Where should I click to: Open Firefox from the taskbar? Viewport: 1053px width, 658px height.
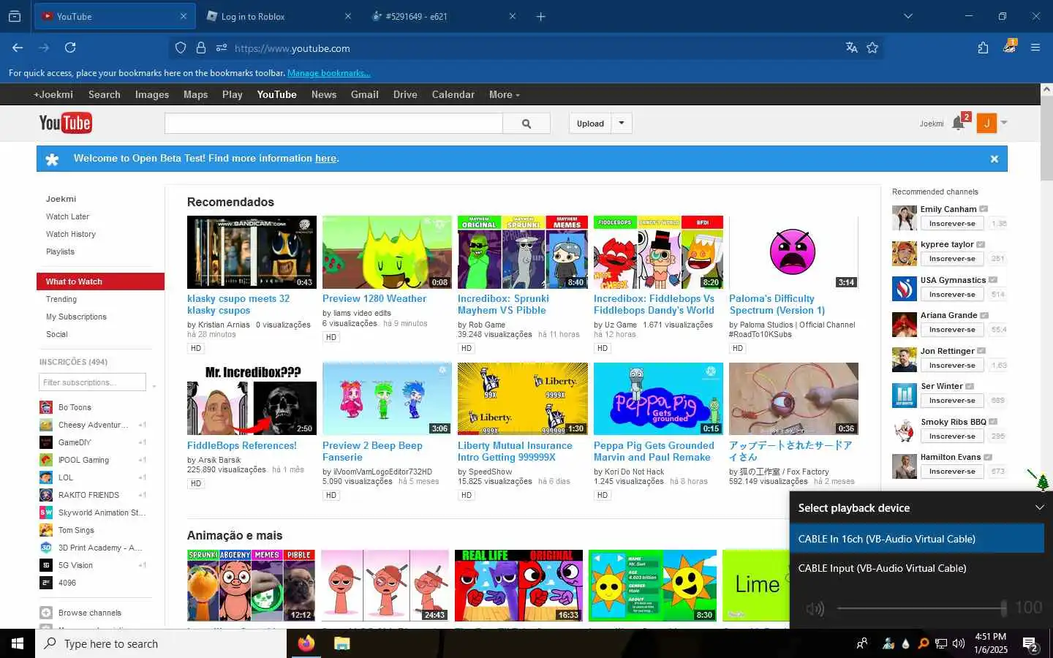(306, 643)
